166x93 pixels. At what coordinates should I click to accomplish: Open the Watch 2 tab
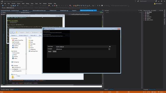106,90
